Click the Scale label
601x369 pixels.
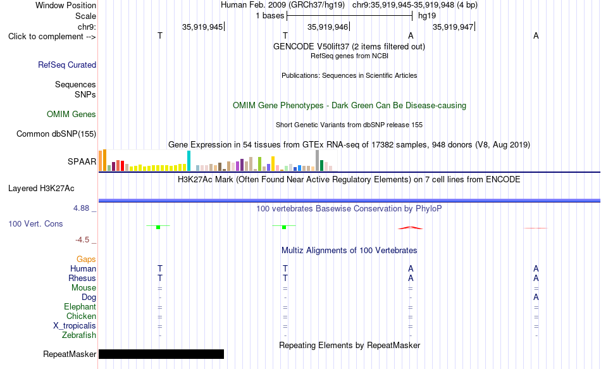coord(86,16)
